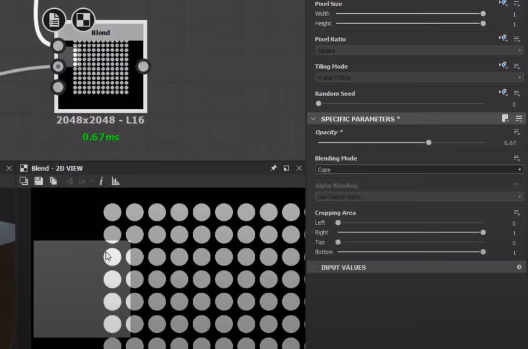Click the Blend - 2D VIEW panel title
528x349 pixels.
click(x=57, y=168)
